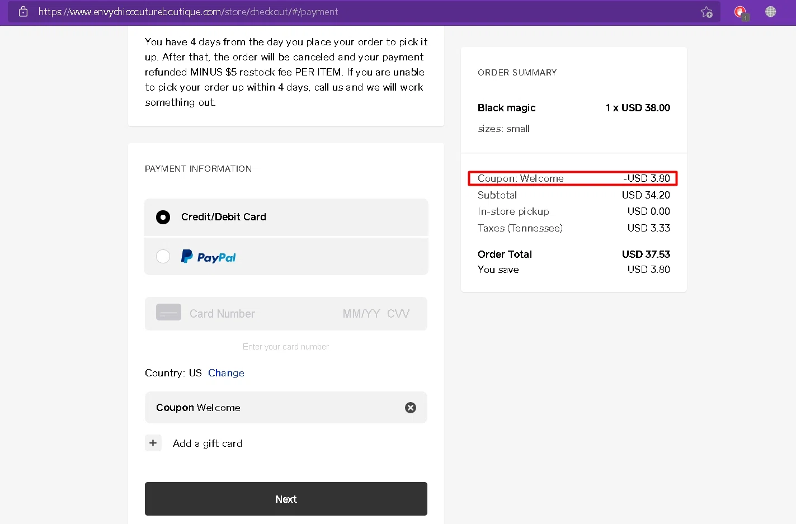Screen dimensions: 796x524
Task: Click the globe icon in browser toolbar
Action: pyautogui.click(x=770, y=12)
